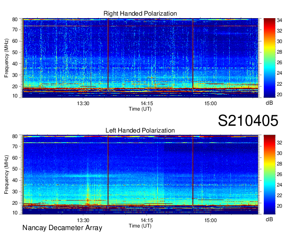This screenshot has height=233, width=287.
Task: Click inside the Left Handed Polarization spectrogram
Action: point(141,175)
